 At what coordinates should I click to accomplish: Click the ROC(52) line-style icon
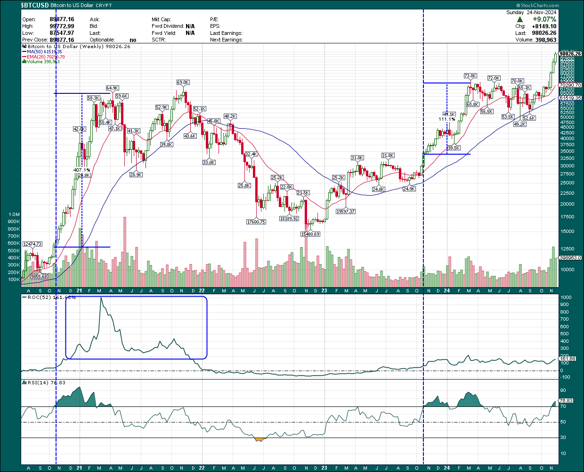24,298
